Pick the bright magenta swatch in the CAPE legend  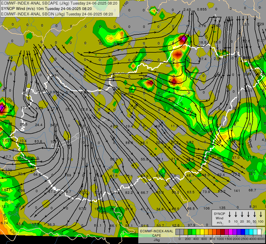[231, 232]
